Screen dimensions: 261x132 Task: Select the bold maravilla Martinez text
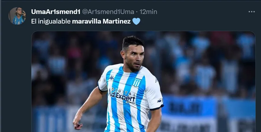(101, 22)
